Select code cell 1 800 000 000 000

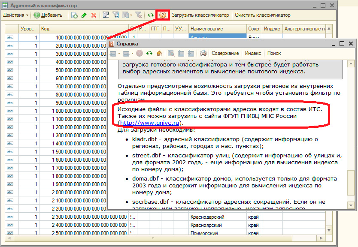click(x=73, y=176)
